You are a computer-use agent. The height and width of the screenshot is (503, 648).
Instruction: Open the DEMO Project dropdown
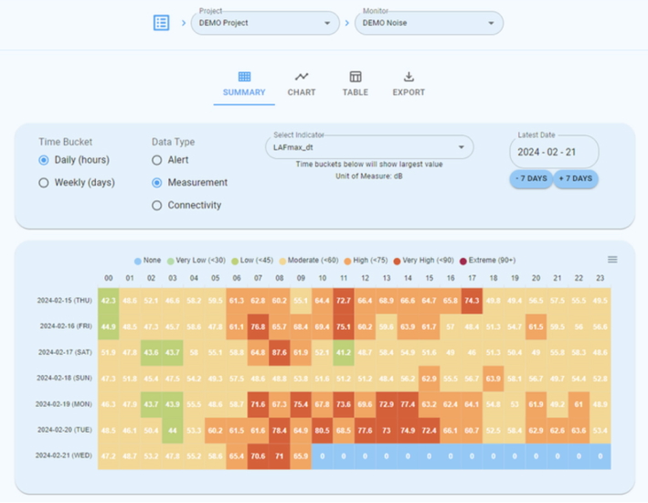266,23
